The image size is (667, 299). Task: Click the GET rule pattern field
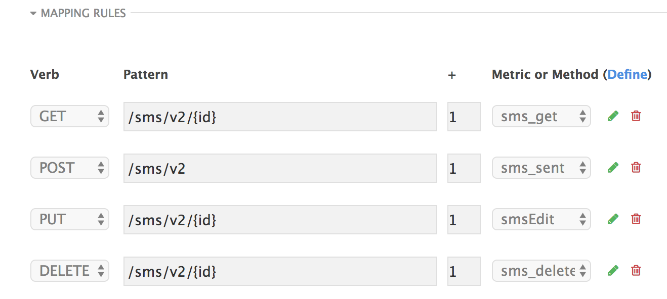tap(280, 117)
